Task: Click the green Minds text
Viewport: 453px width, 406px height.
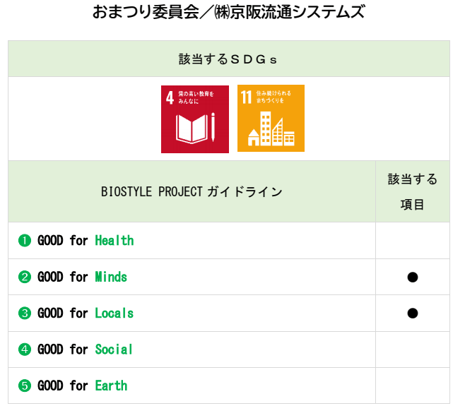Action: (x=111, y=277)
